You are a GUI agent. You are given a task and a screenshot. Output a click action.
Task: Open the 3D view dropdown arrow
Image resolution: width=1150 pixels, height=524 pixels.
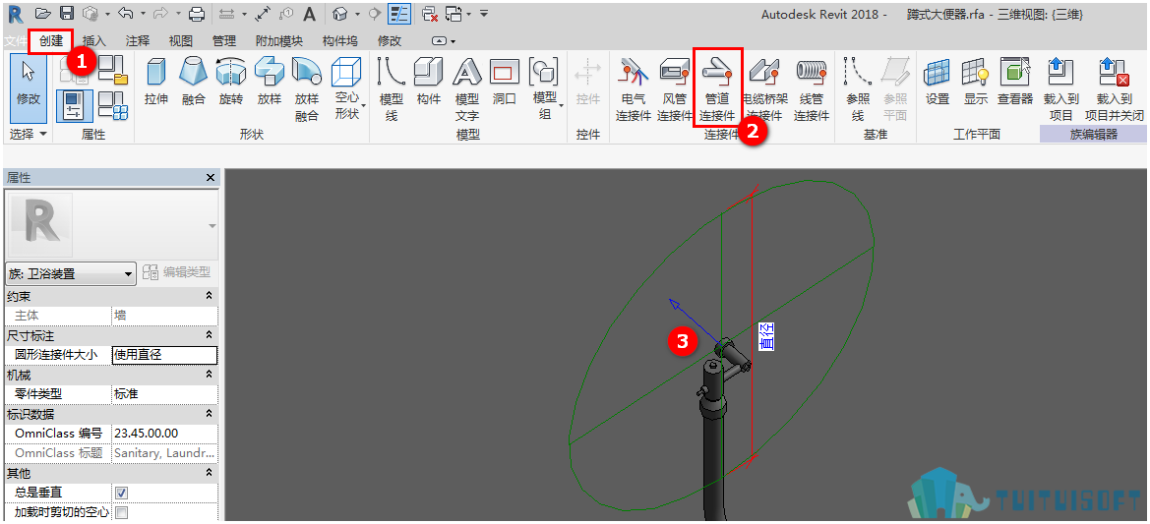point(358,13)
